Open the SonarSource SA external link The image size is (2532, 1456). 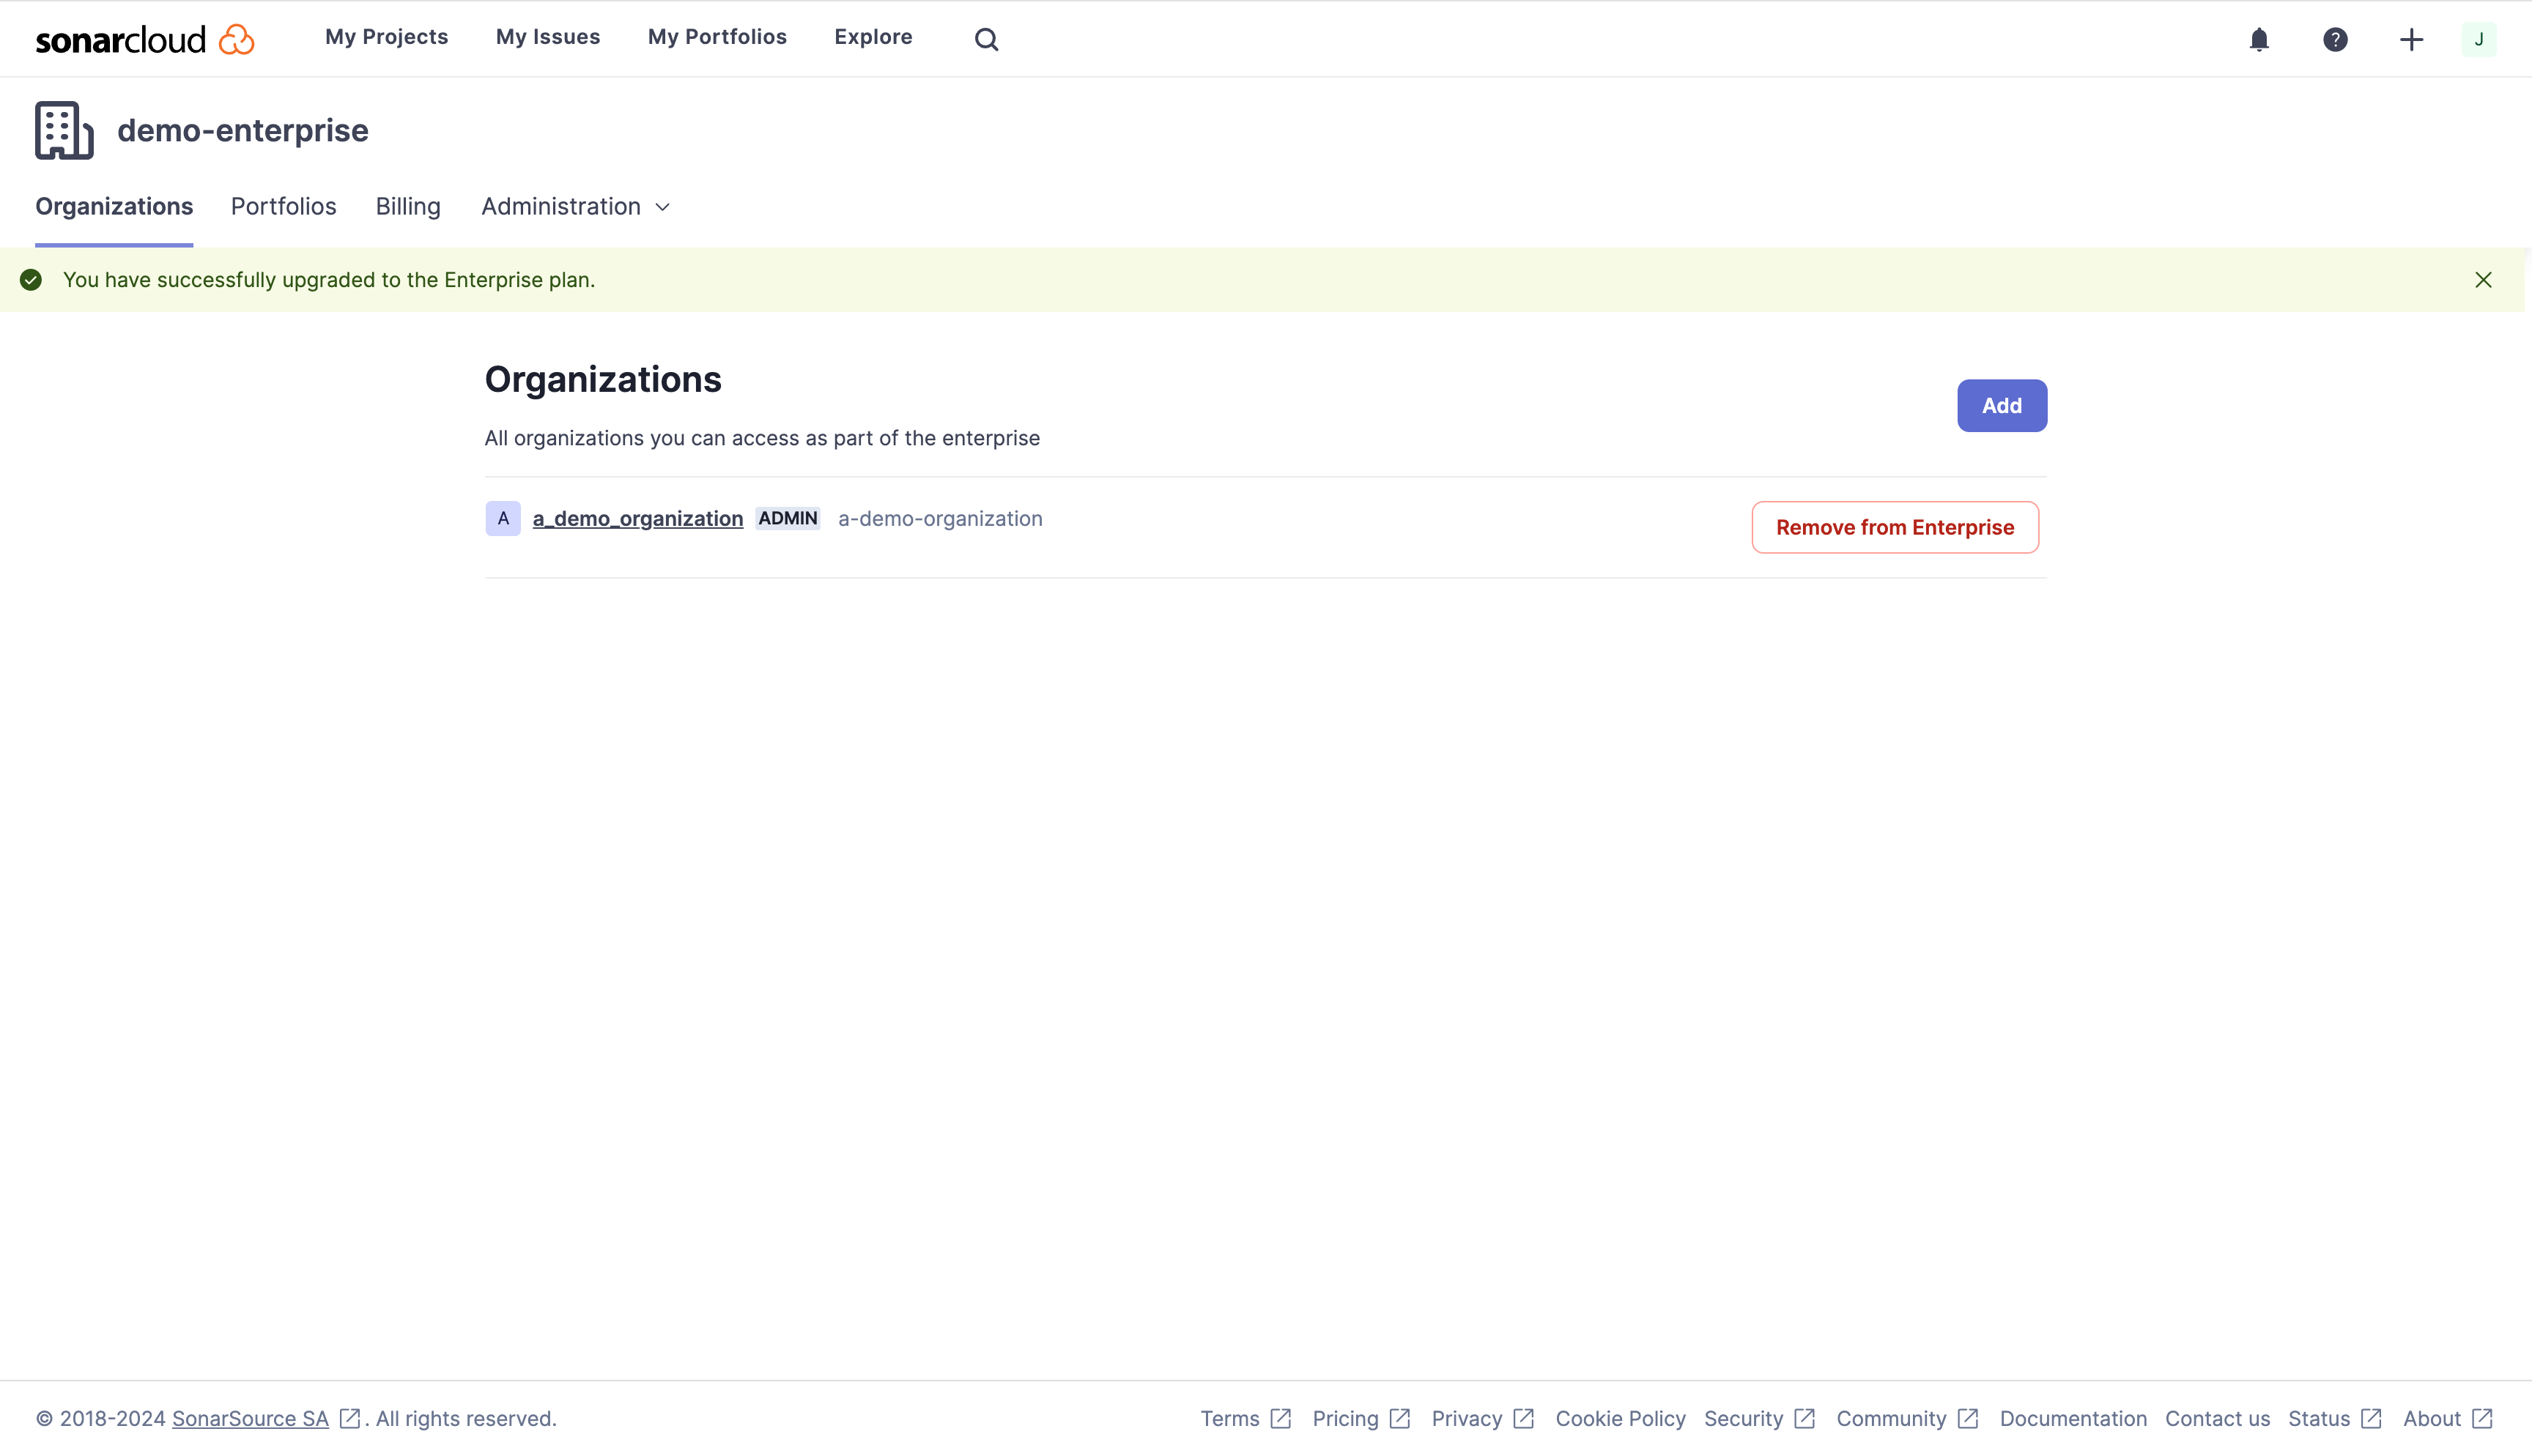(250, 1418)
